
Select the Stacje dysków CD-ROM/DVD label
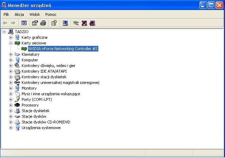click(46, 122)
